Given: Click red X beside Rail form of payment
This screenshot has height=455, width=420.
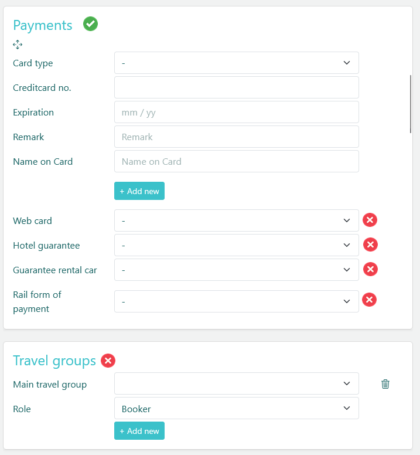Looking at the screenshot, I should click(x=369, y=300).
